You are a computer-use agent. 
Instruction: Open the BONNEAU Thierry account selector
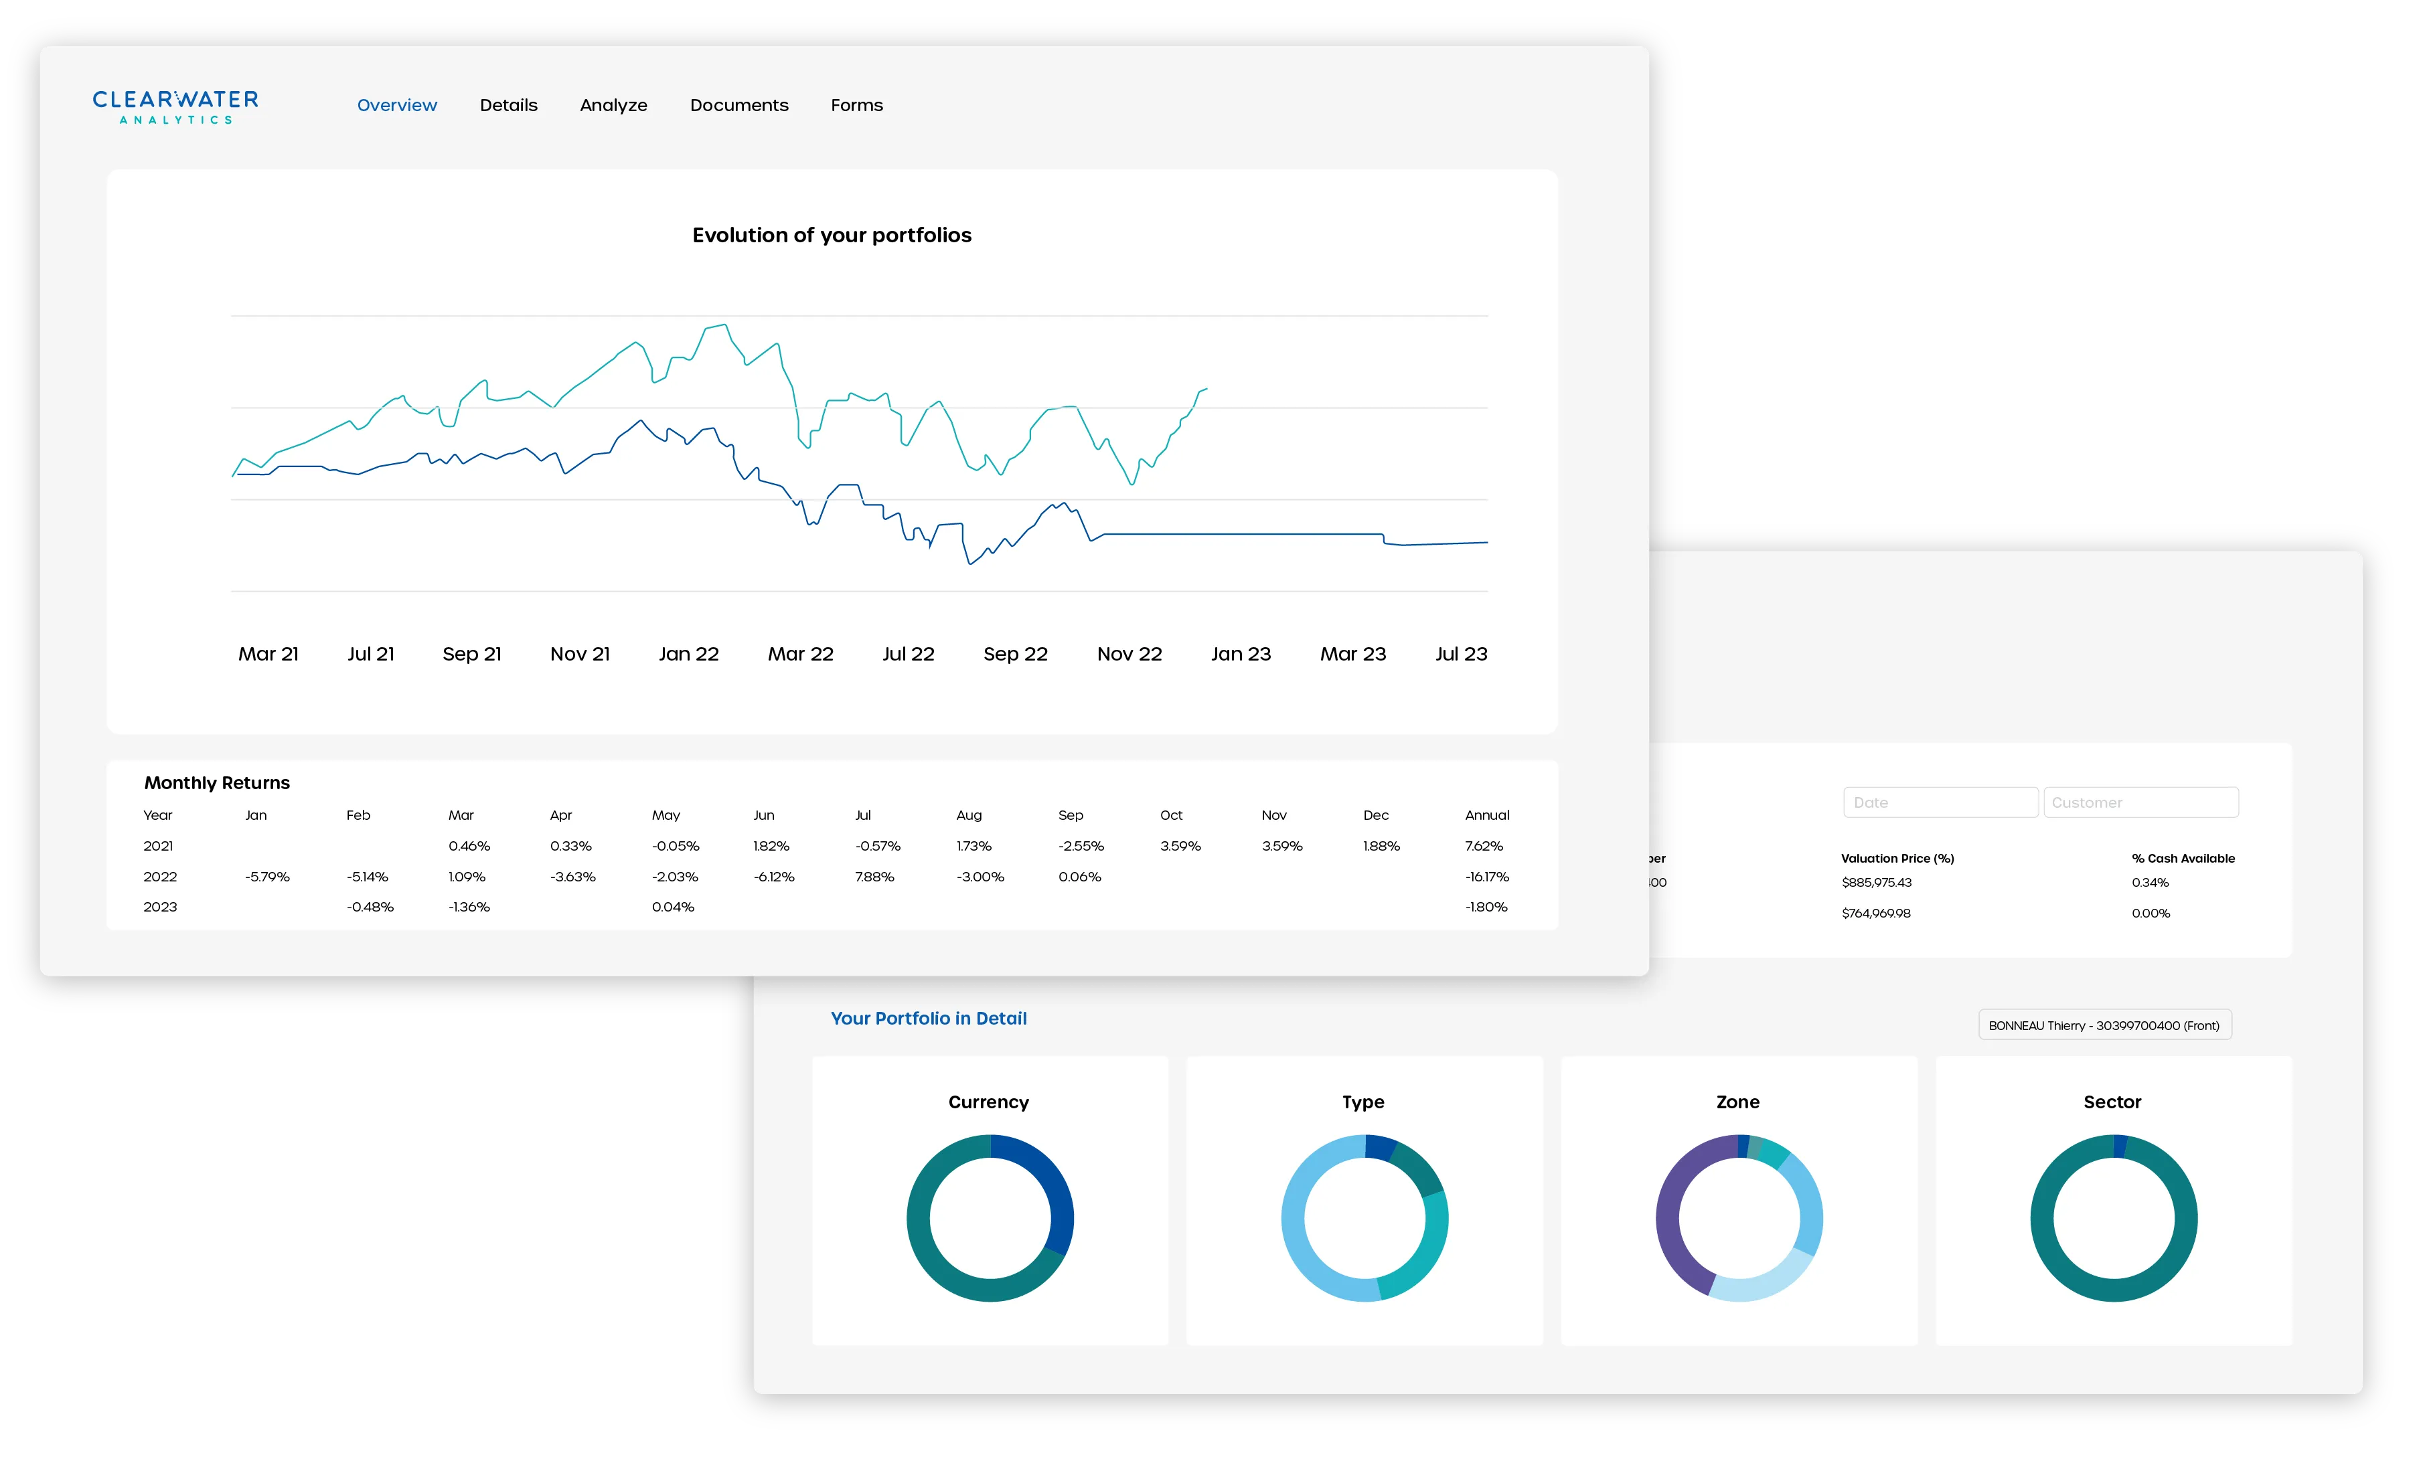coord(2105,1025)
